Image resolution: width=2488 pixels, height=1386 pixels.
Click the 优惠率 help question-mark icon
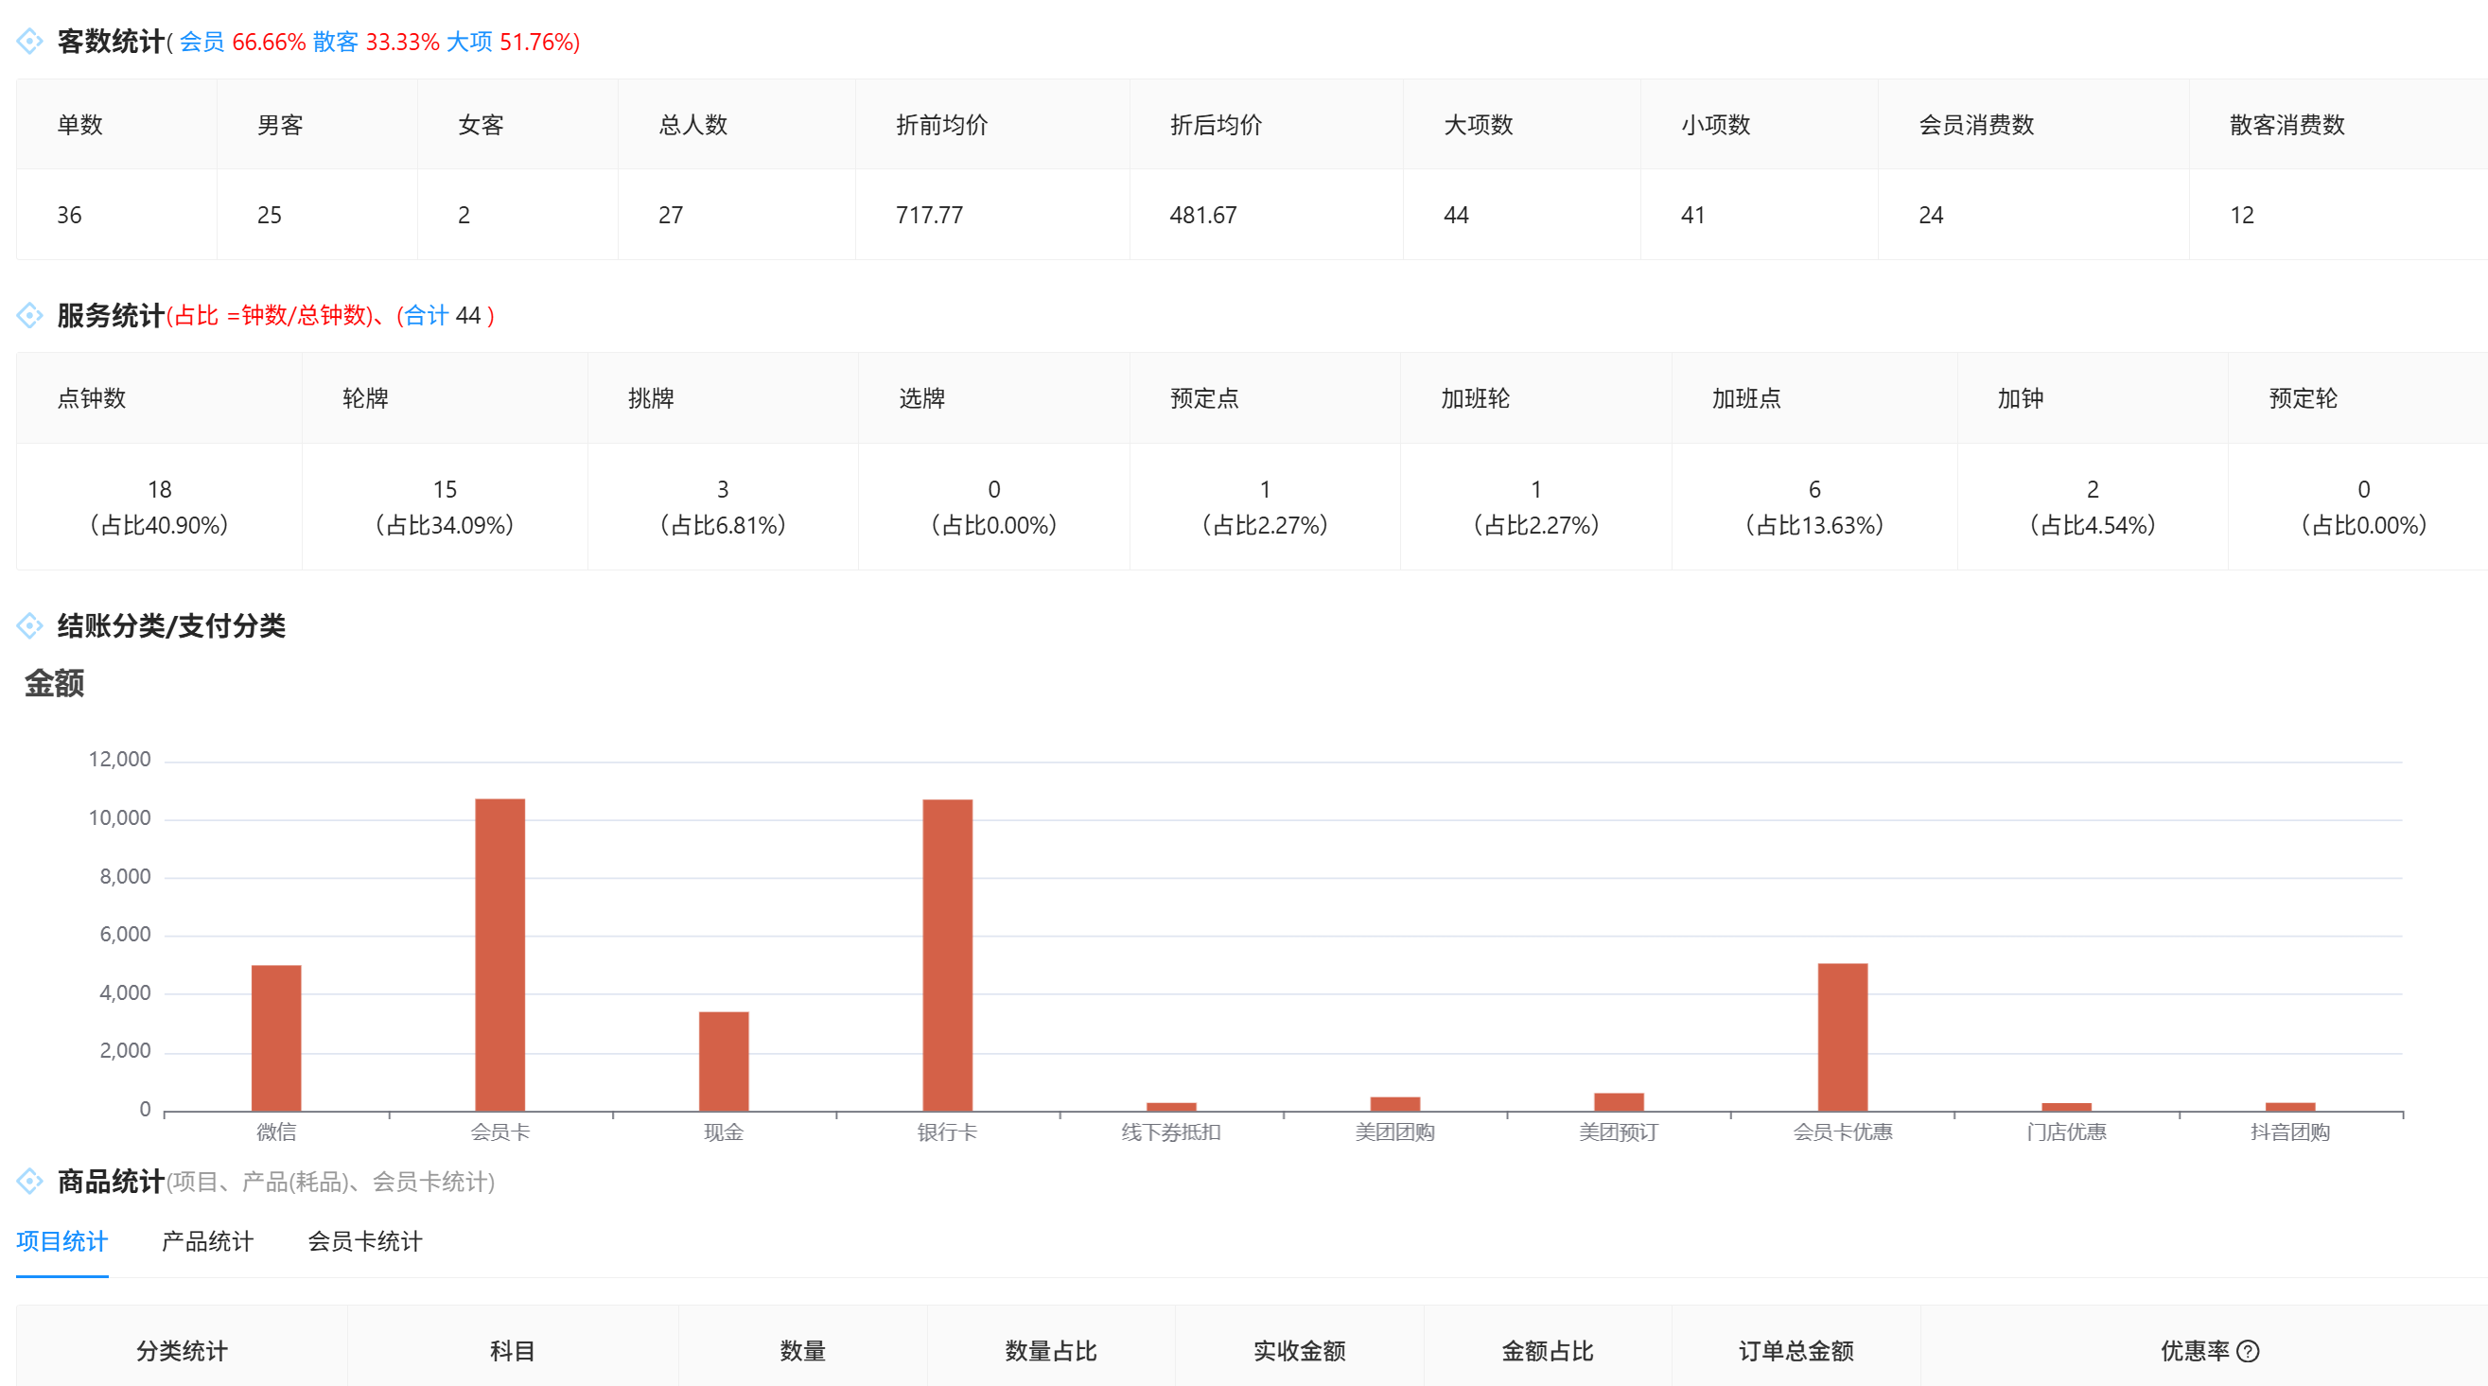click(x=2248, y=1350)
